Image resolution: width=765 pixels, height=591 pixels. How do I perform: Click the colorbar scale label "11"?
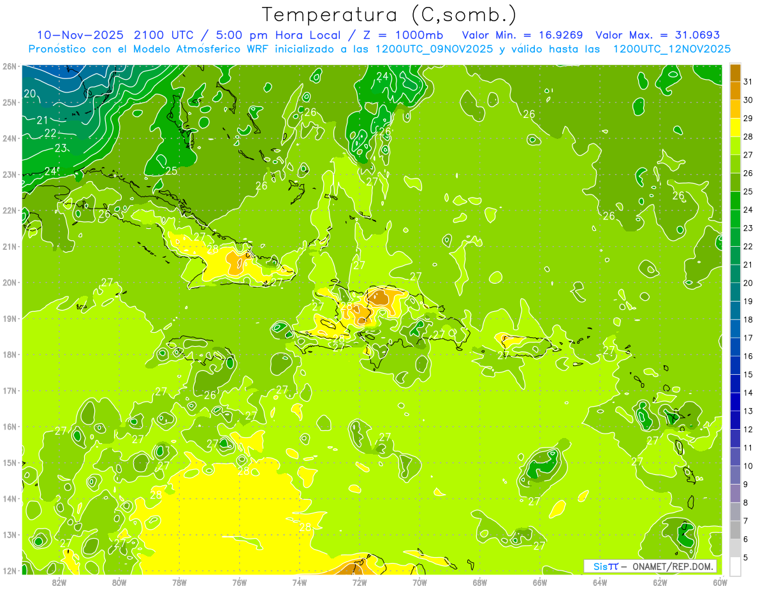point(748,448)
